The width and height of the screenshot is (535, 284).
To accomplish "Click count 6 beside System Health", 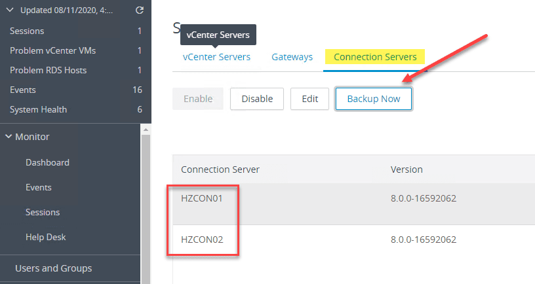I will point(140,110).
